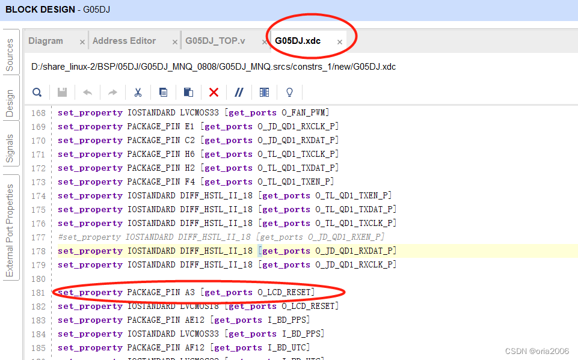578x360 pixels.
Task: Toggle line comments with the // icon
Action: [239, 92]
